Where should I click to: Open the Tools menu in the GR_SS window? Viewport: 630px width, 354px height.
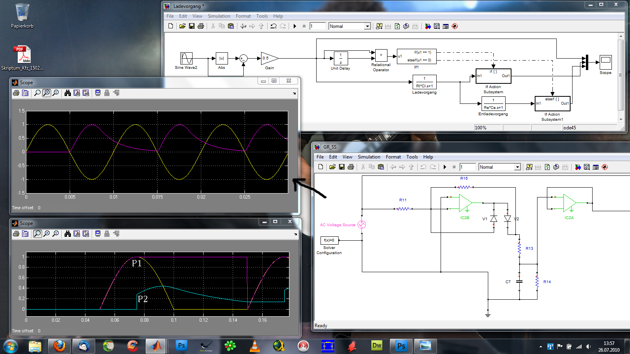click(412, 157)
